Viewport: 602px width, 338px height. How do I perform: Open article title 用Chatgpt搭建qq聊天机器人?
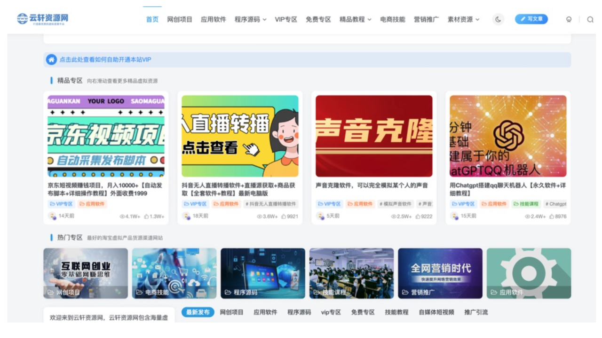(508, 189)
